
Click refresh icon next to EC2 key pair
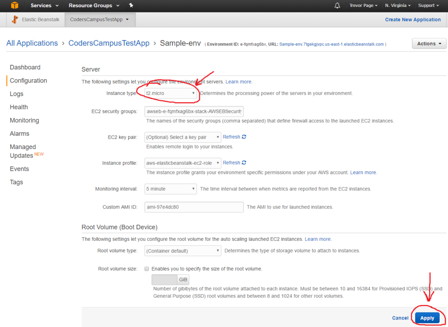[244, 137]
